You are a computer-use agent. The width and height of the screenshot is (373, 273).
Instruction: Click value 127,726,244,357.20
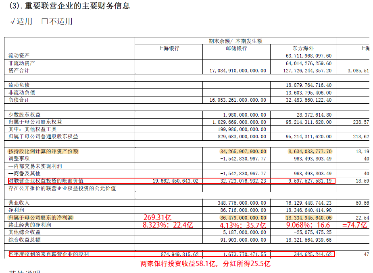pyautogui.click(x=307, y=71)
